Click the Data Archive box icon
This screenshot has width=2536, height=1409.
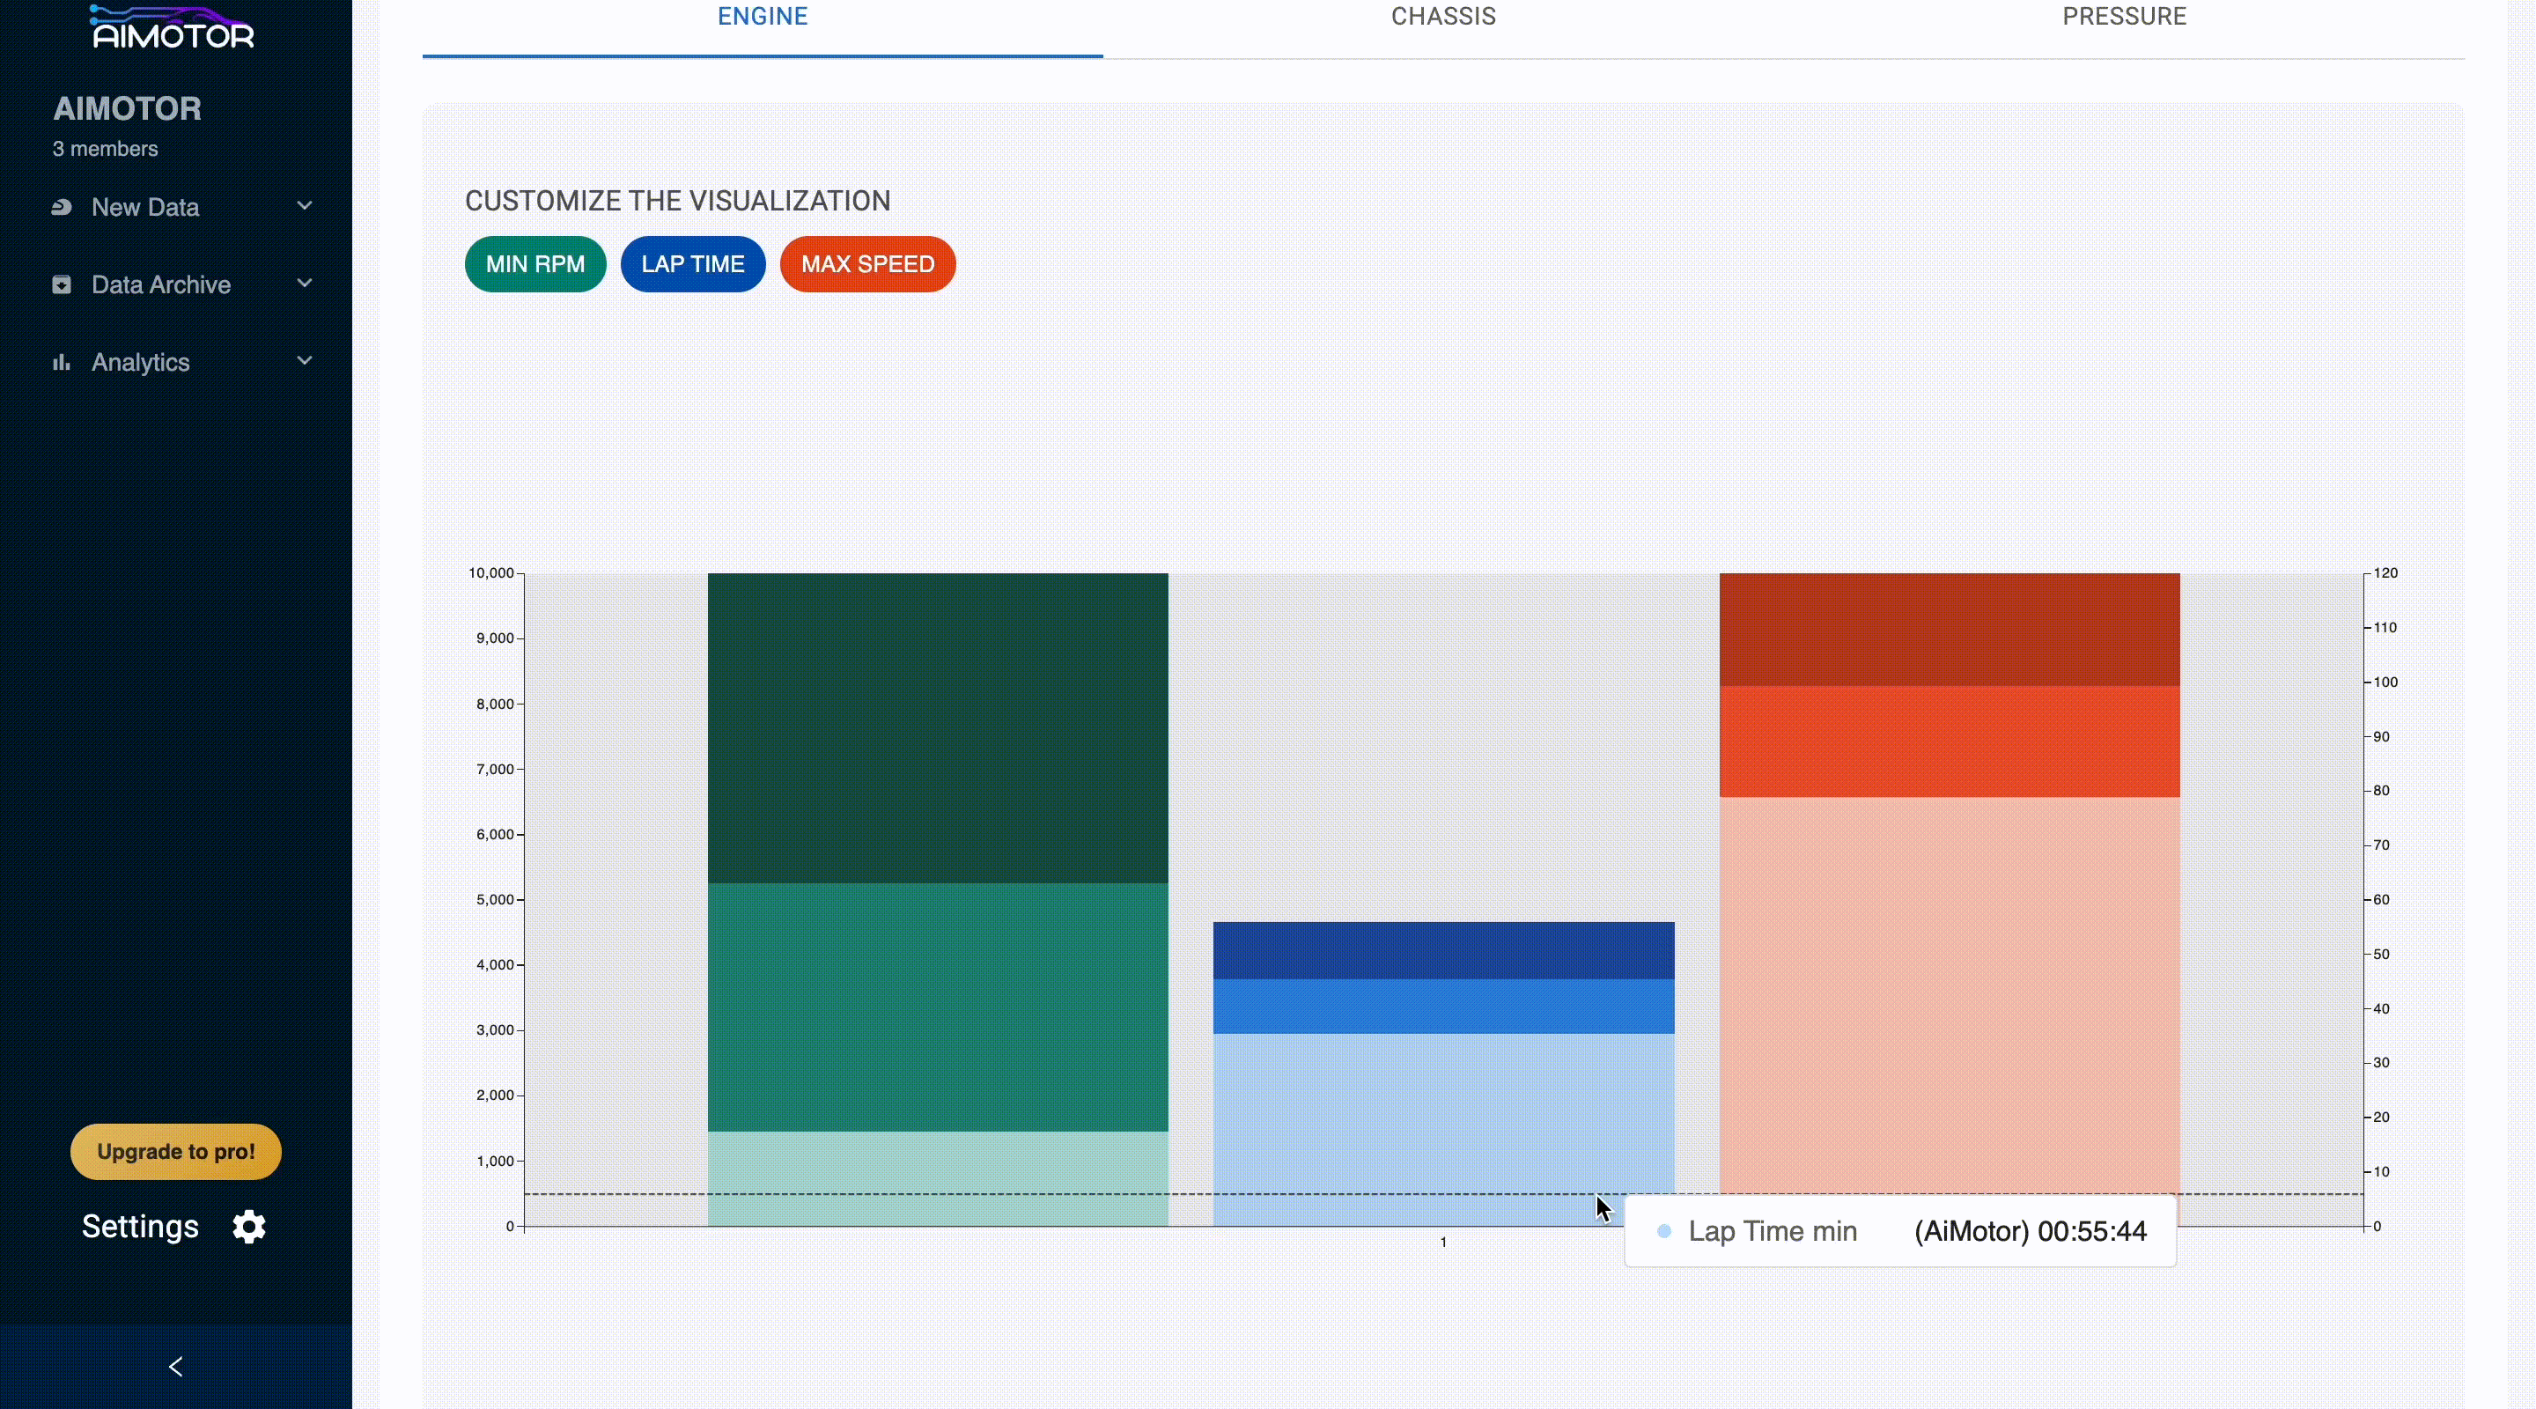(x=61, y=284)
